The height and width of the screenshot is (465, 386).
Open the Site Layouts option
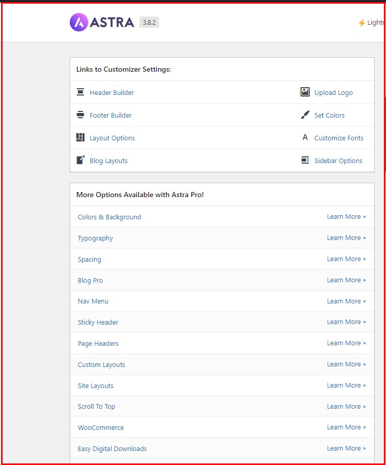(96, 386)
